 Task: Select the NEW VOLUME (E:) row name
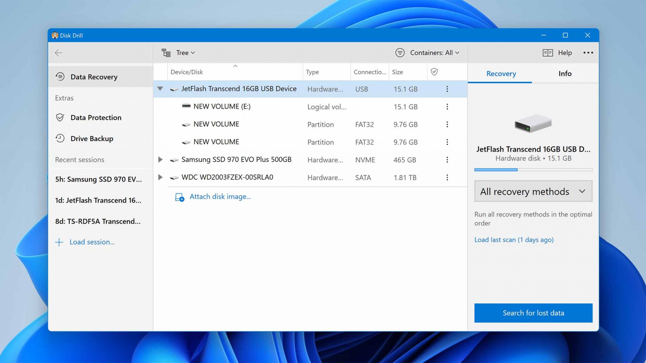pyautogui.click(x=222, y=107)
